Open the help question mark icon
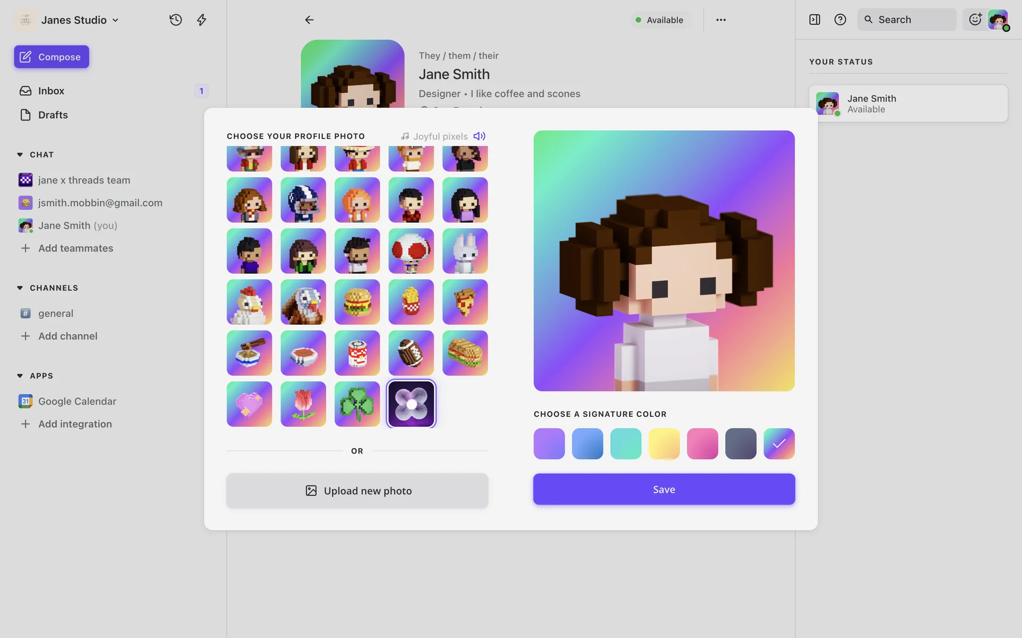Viewport: 1022px width, 638px height. point(840,20)
